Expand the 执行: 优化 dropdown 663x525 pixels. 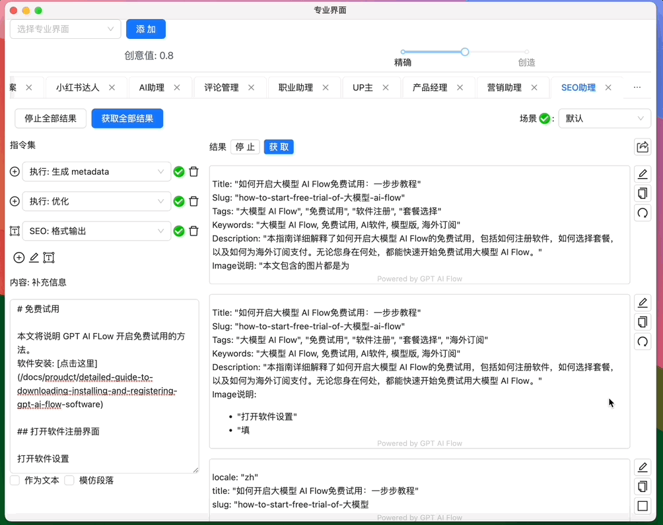pos(97,201)
